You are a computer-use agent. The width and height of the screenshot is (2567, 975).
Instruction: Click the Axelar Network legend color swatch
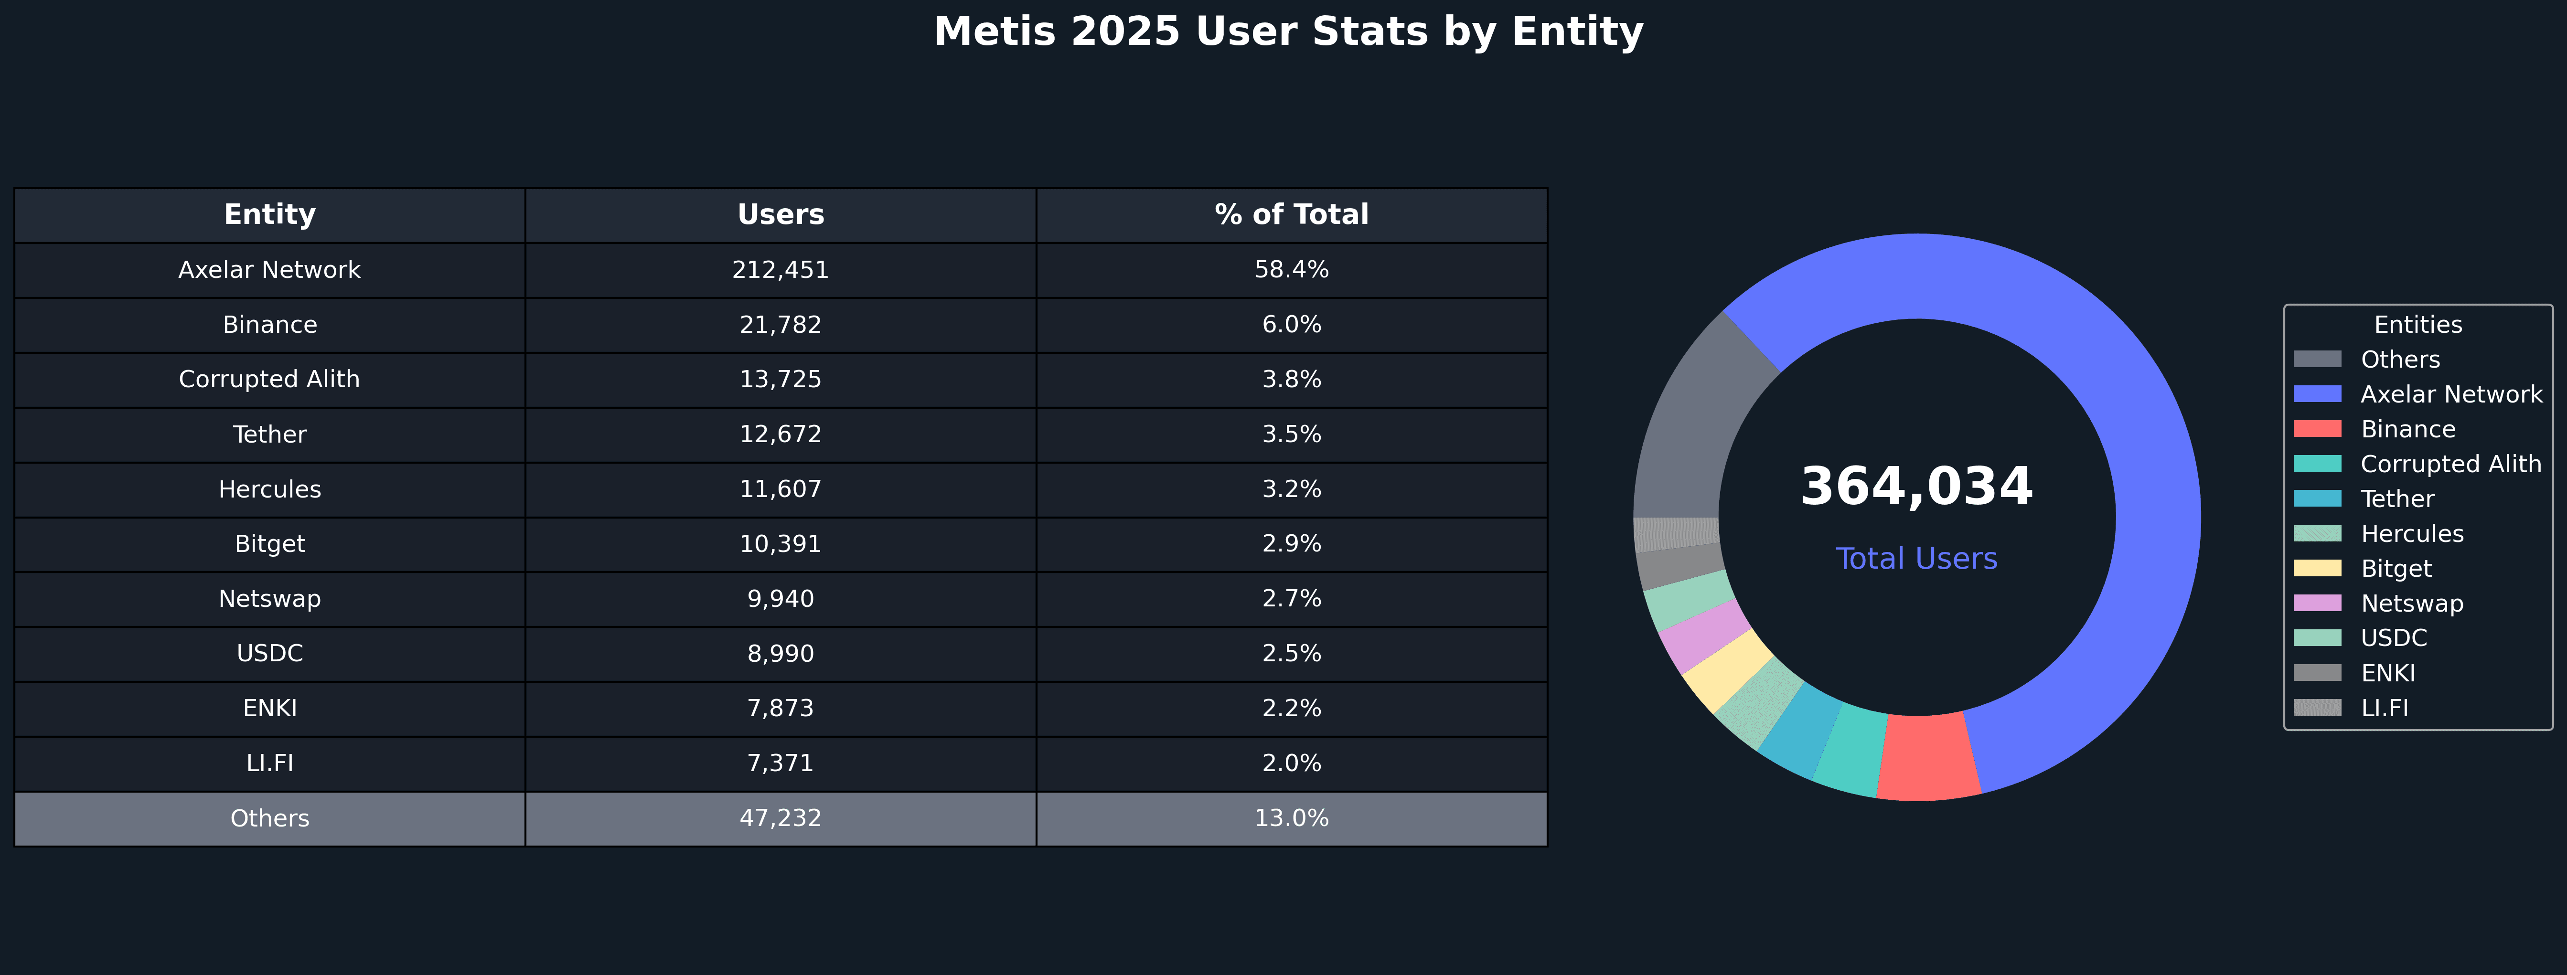click(2317, 394)
